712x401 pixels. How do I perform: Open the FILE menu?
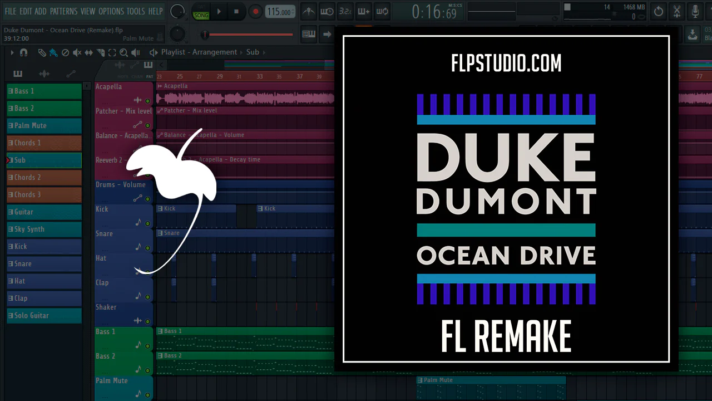(10, 11)
